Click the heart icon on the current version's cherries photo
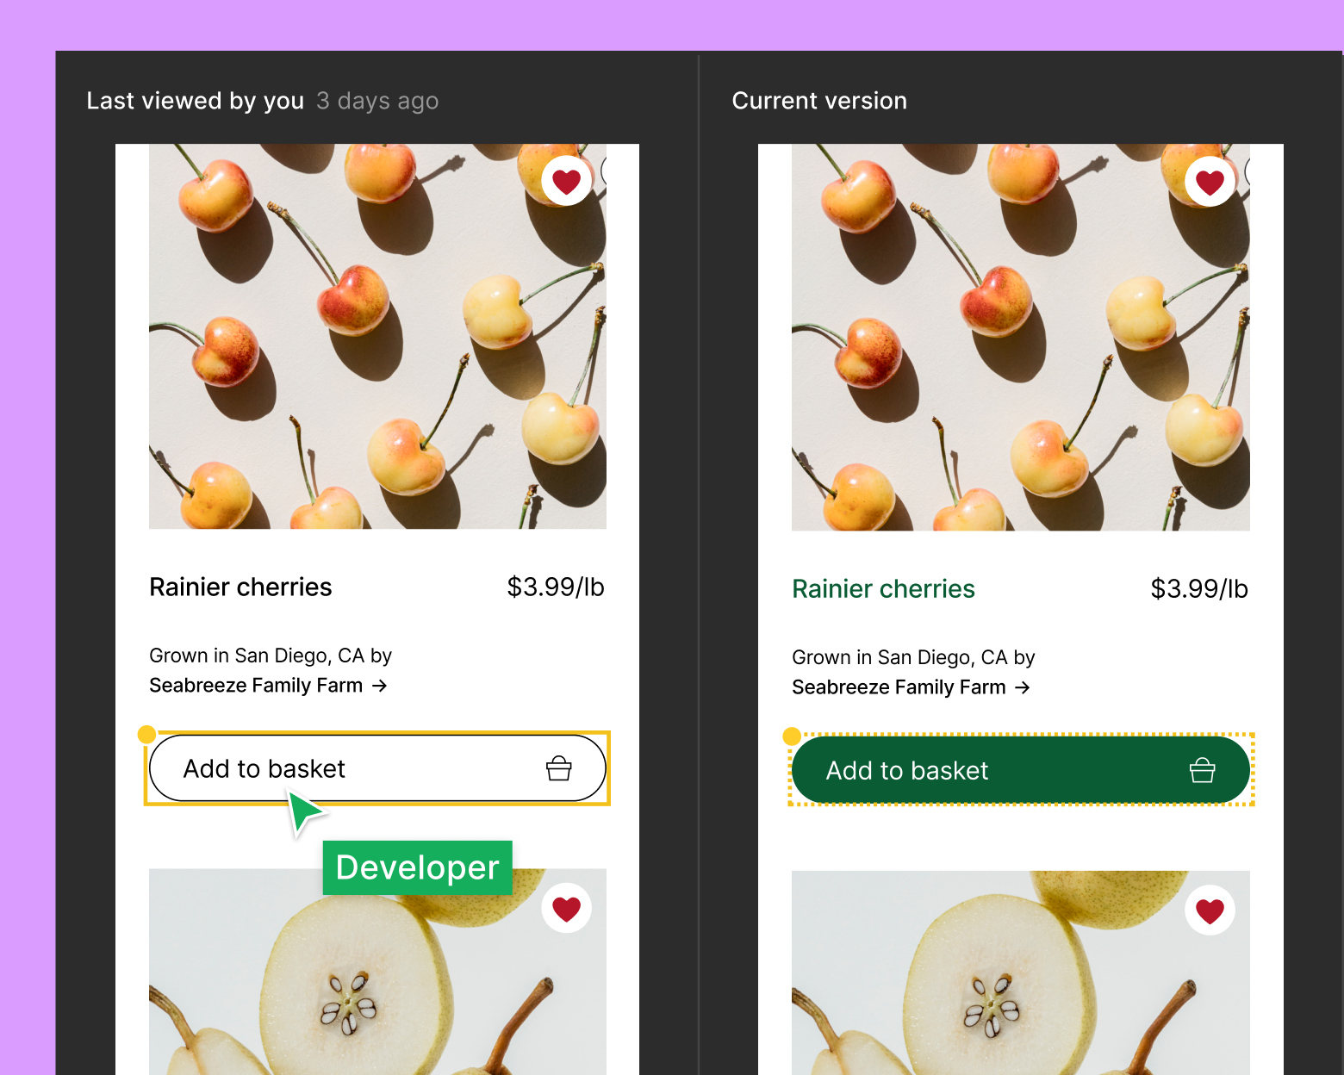Screen dimensions: 1344x1075 click(x=1210, y=181)
